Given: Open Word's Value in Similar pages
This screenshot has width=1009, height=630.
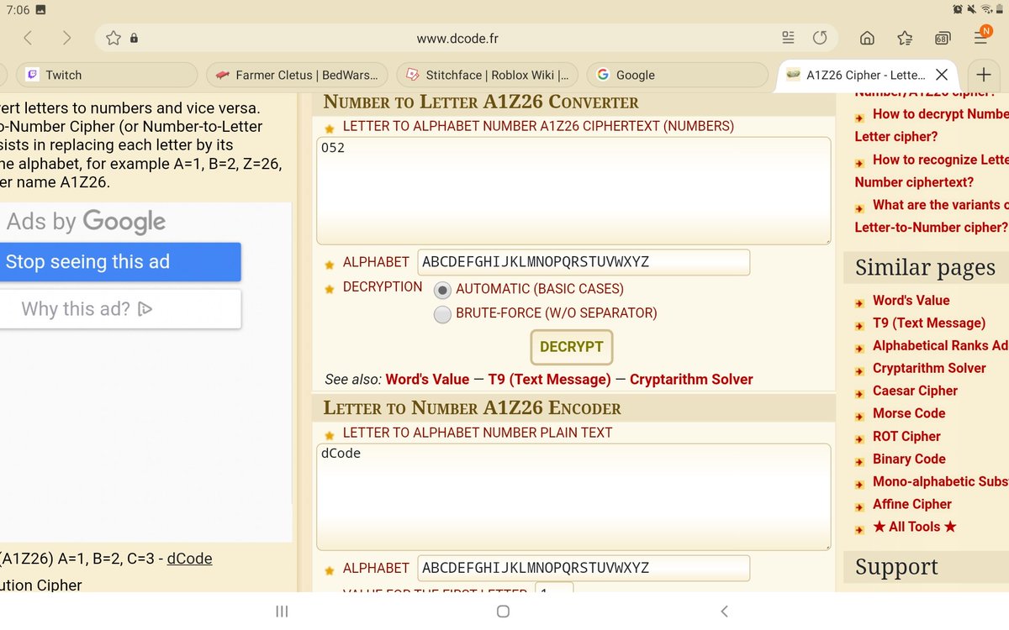Looking at the screenshot, I should pyautogui.click(x=911, y=301).
